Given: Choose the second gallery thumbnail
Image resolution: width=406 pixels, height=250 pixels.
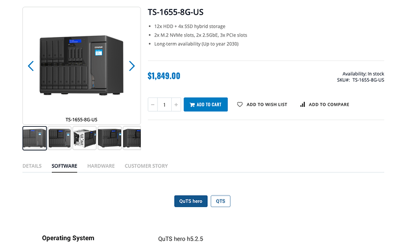Looking at the screenshot, I should tap(60, 138).
